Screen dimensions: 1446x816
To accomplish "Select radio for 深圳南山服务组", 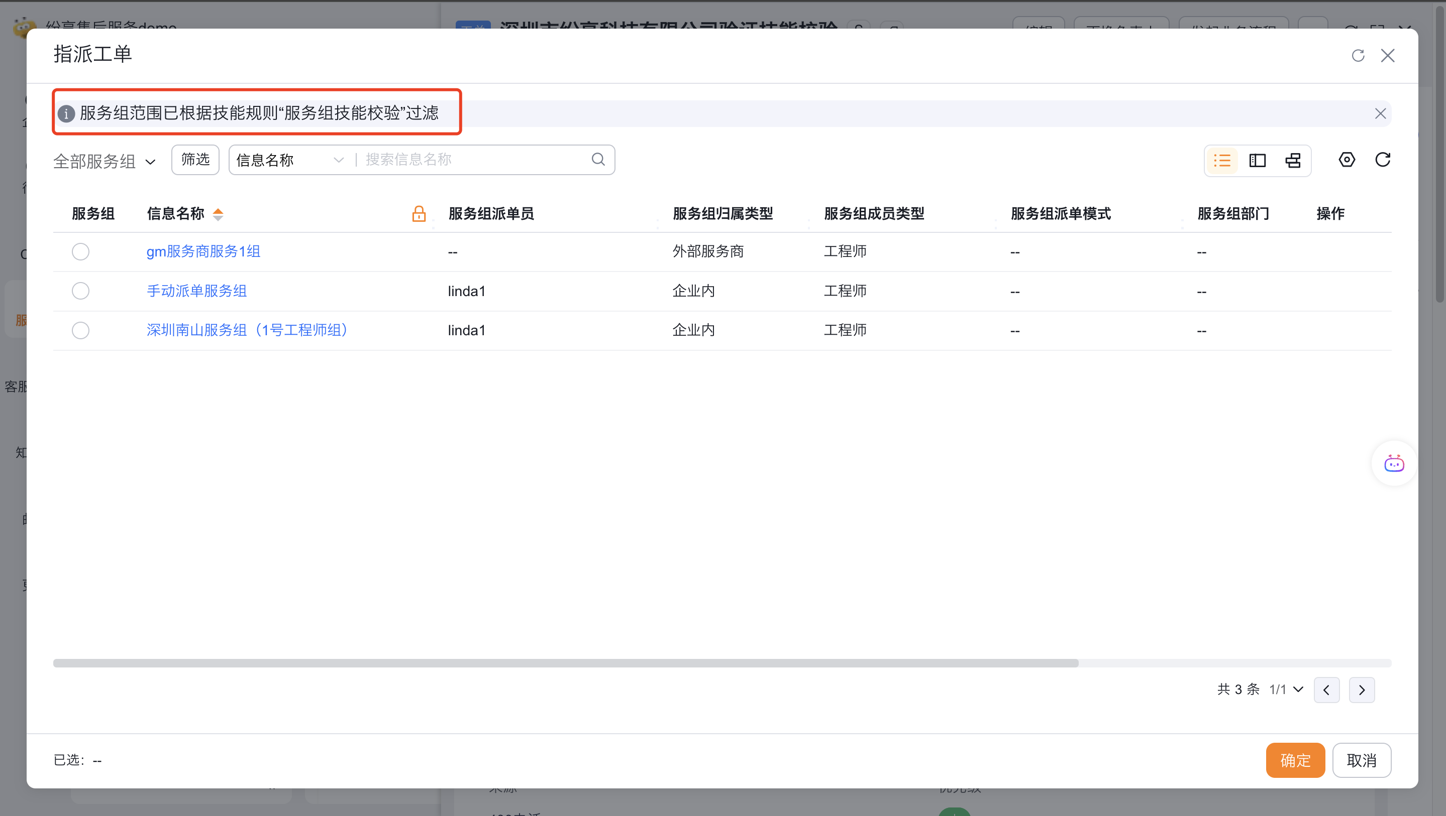I will click(x=80, y=330).
